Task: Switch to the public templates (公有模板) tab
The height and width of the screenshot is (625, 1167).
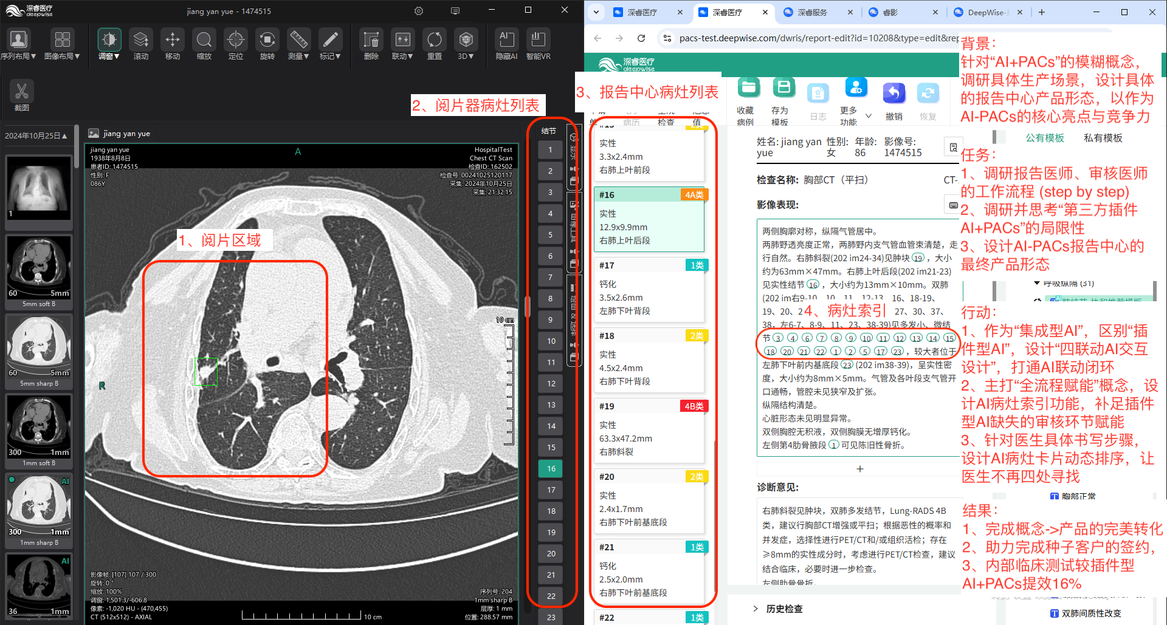Action: pos(1045,138)
